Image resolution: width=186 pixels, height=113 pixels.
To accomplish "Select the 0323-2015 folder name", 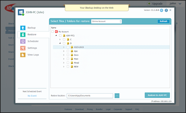I will pyautogui.click(x=79, y=47).
